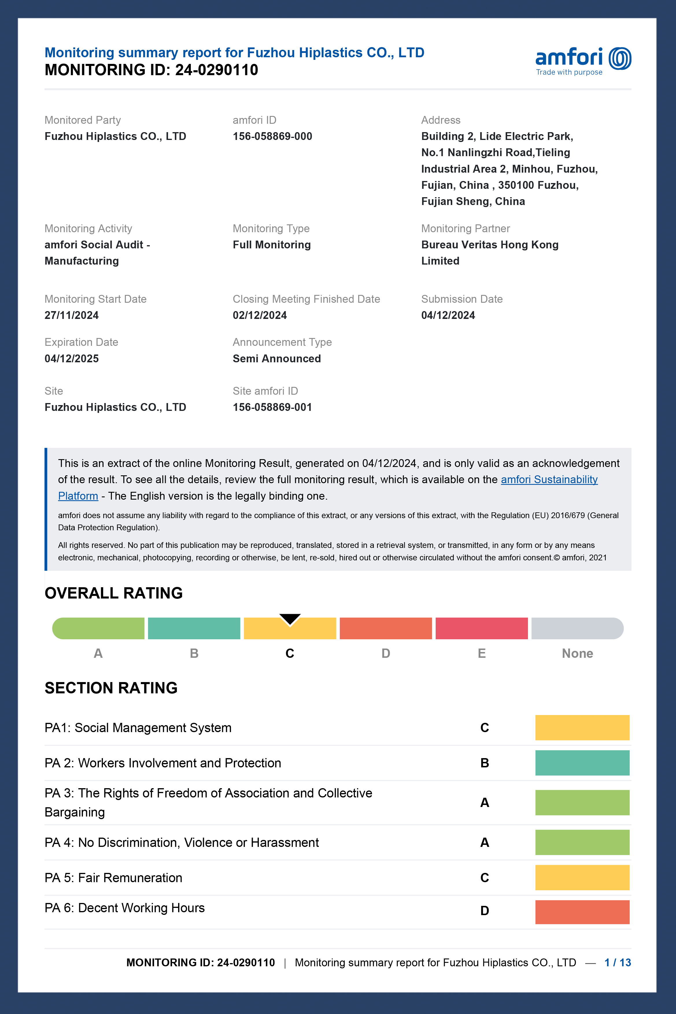Click PA 4: No Discrimination, Violence or Harassment

coord(182,843)
